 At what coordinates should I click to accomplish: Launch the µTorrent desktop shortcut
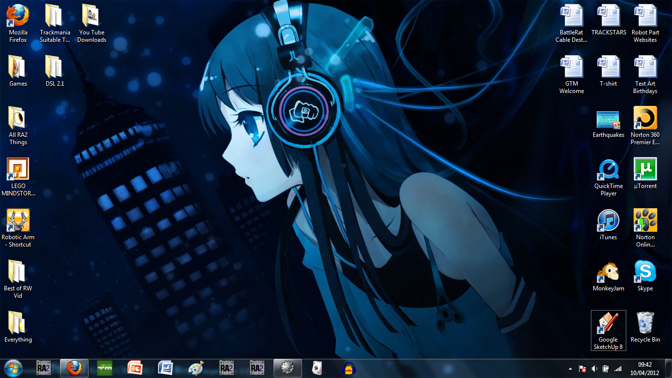point(645,173)
